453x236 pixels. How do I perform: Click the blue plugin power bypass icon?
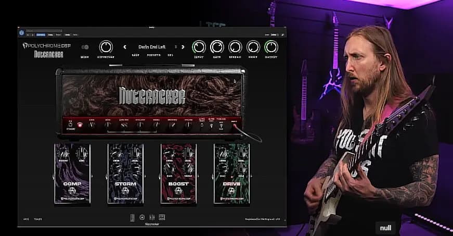(22, 33)
